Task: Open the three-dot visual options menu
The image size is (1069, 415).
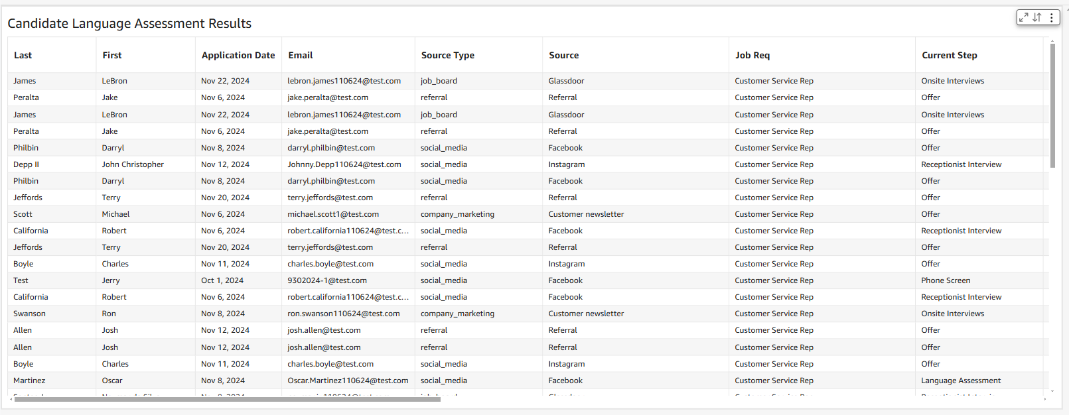Action: pos(1052,18)
